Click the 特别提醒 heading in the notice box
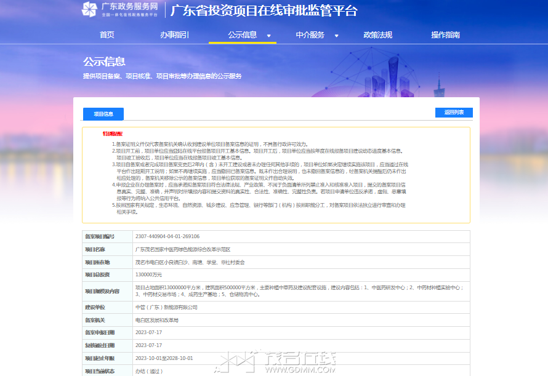Screen dimensions: 548x376 pyautogui.click(x=113, y=134)
